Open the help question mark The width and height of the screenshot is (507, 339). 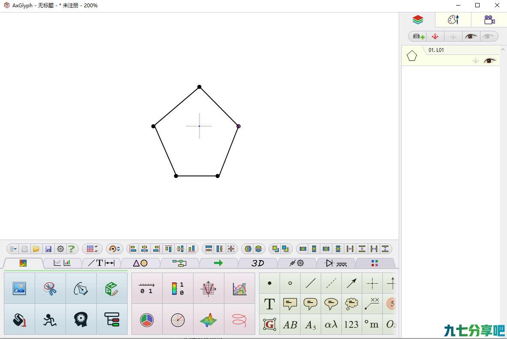point(72,249)
